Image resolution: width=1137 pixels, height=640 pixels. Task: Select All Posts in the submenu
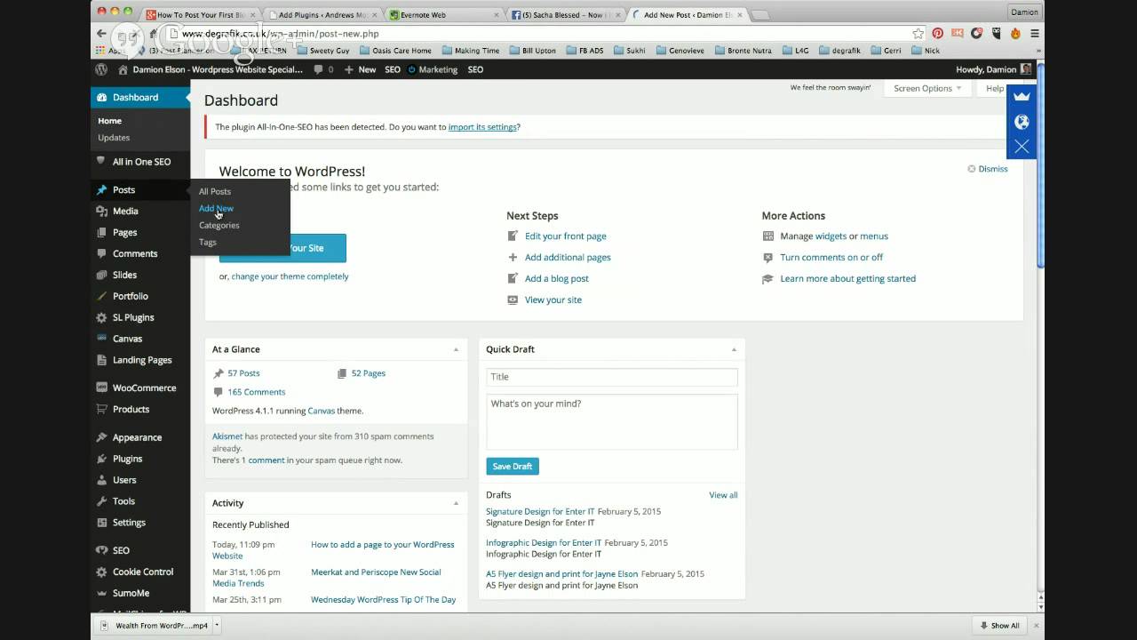click(x=215, y=192)
